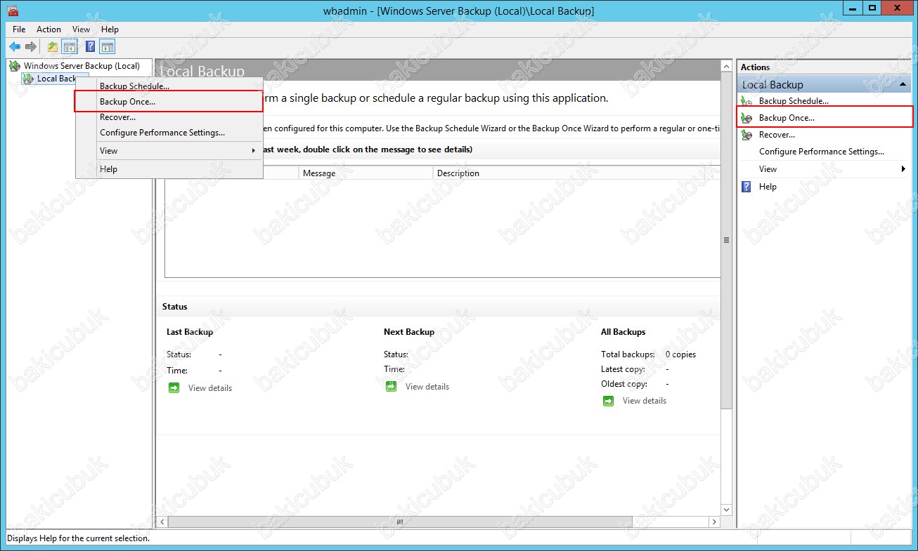Click the blue Help toolbar icon
Screen dimensions: 918x551
point(91,47)
